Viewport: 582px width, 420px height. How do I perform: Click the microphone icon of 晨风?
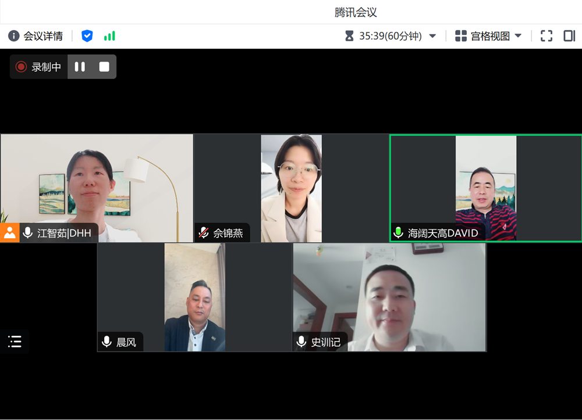point(107,342)
